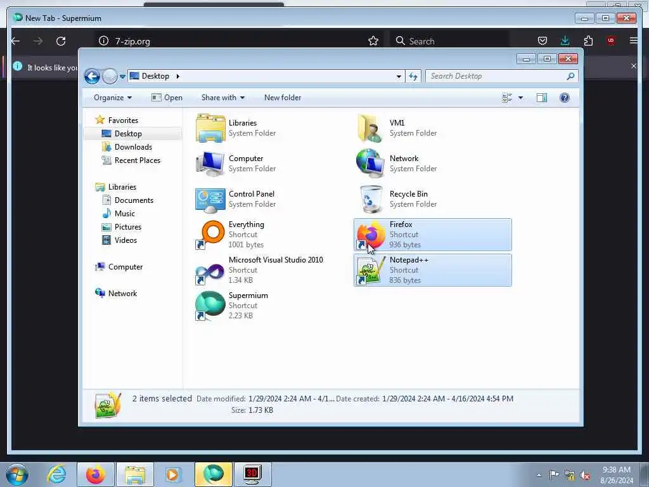Viewport: 649px width, 487px height.
Task: Toggle the preview pane button
Action: 542,98
